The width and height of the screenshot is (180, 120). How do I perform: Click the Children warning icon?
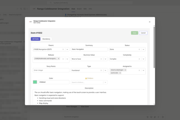coord(86,78)
